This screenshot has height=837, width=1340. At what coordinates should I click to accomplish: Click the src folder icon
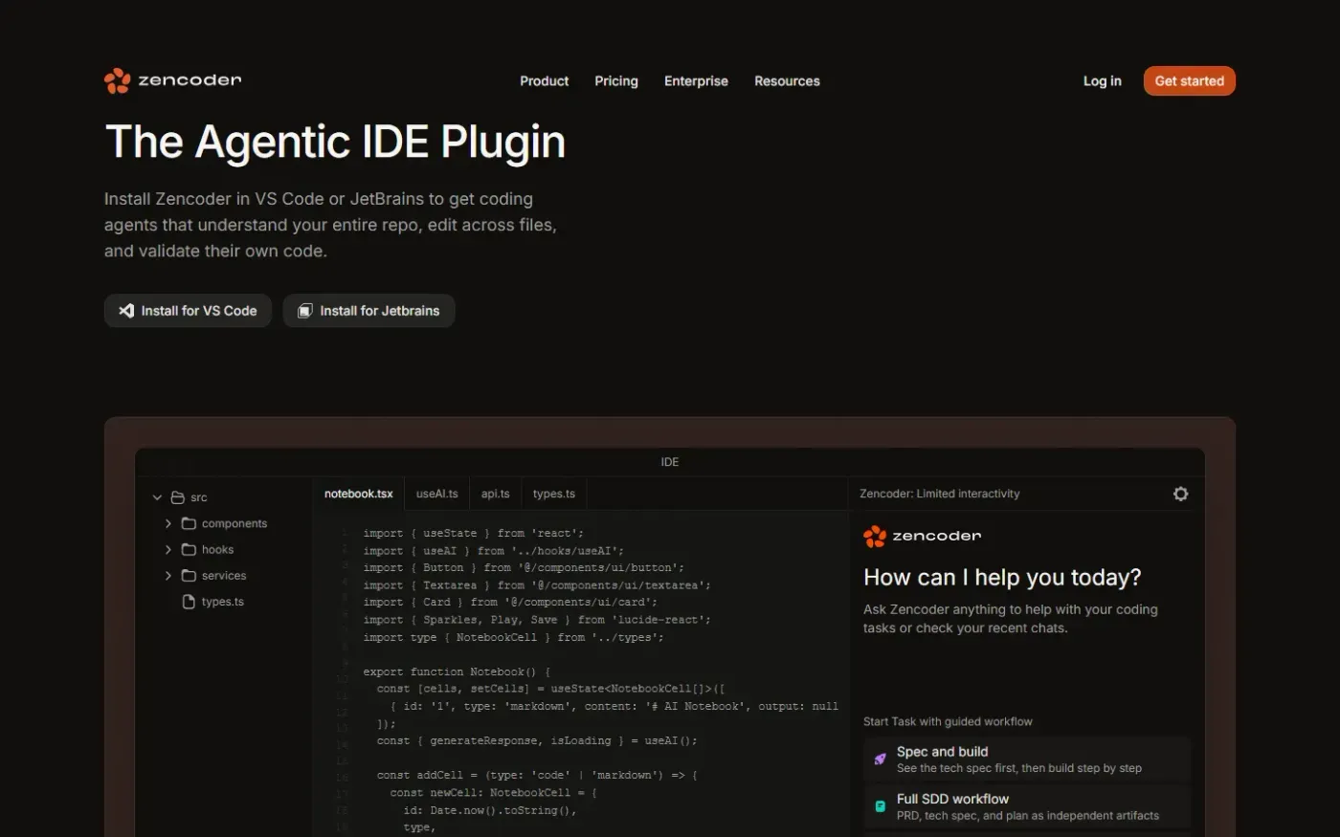[x=177, y=497]
